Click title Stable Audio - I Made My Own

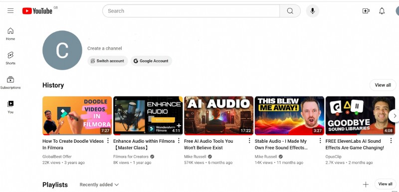click(281, 144)
